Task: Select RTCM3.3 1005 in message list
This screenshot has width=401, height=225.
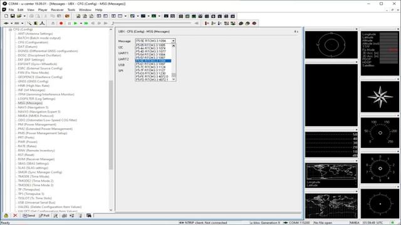Action: click(x=153, y=45)
